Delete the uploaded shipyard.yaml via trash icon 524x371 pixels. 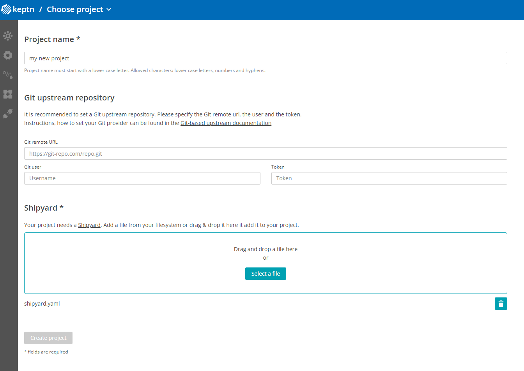tap(501, 303)
